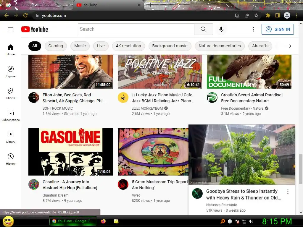Open Library in the sidebar

11,137
